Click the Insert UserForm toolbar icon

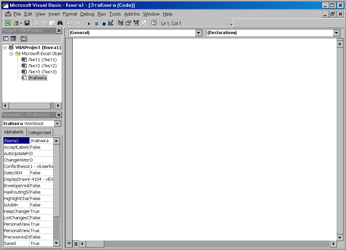(x=16, y=23)
